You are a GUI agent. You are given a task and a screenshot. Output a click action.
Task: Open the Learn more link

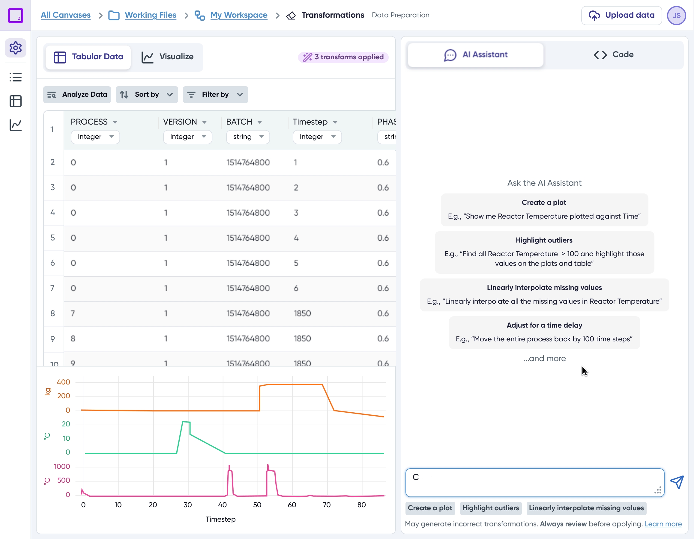pos(663,524)
